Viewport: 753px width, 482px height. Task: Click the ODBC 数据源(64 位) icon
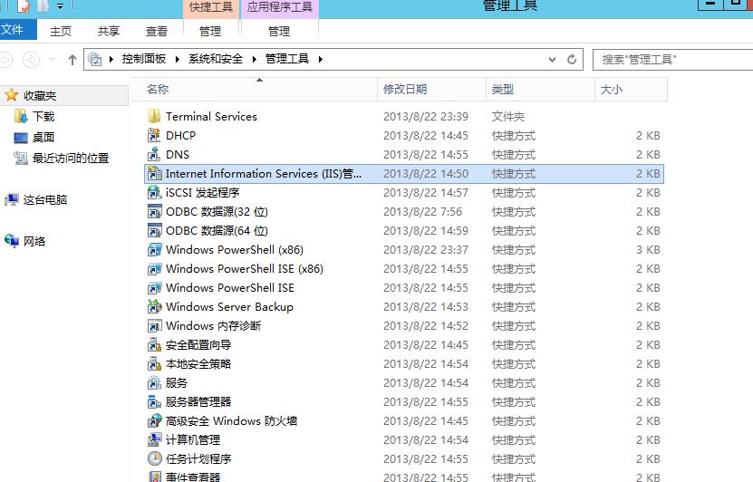(154, 230)
